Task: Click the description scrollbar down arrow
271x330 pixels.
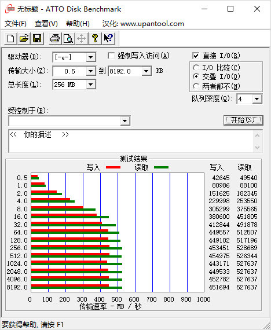Action: click(257, 147)
